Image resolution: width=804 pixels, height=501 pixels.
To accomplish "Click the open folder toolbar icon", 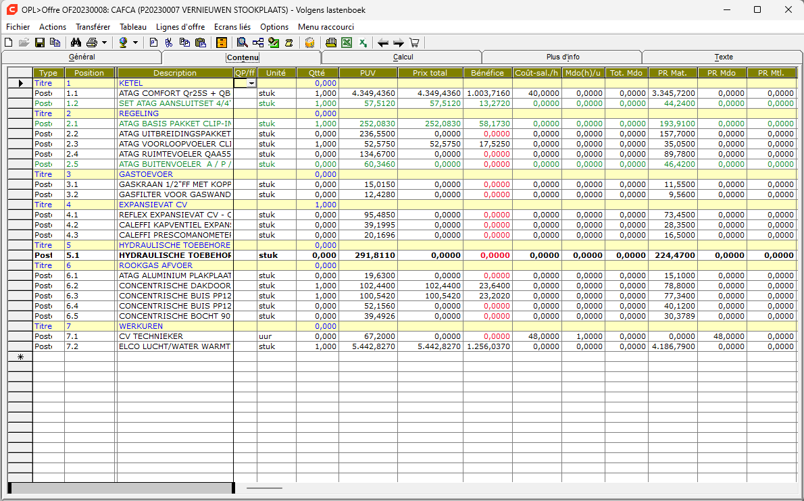I will click(24, 43).
